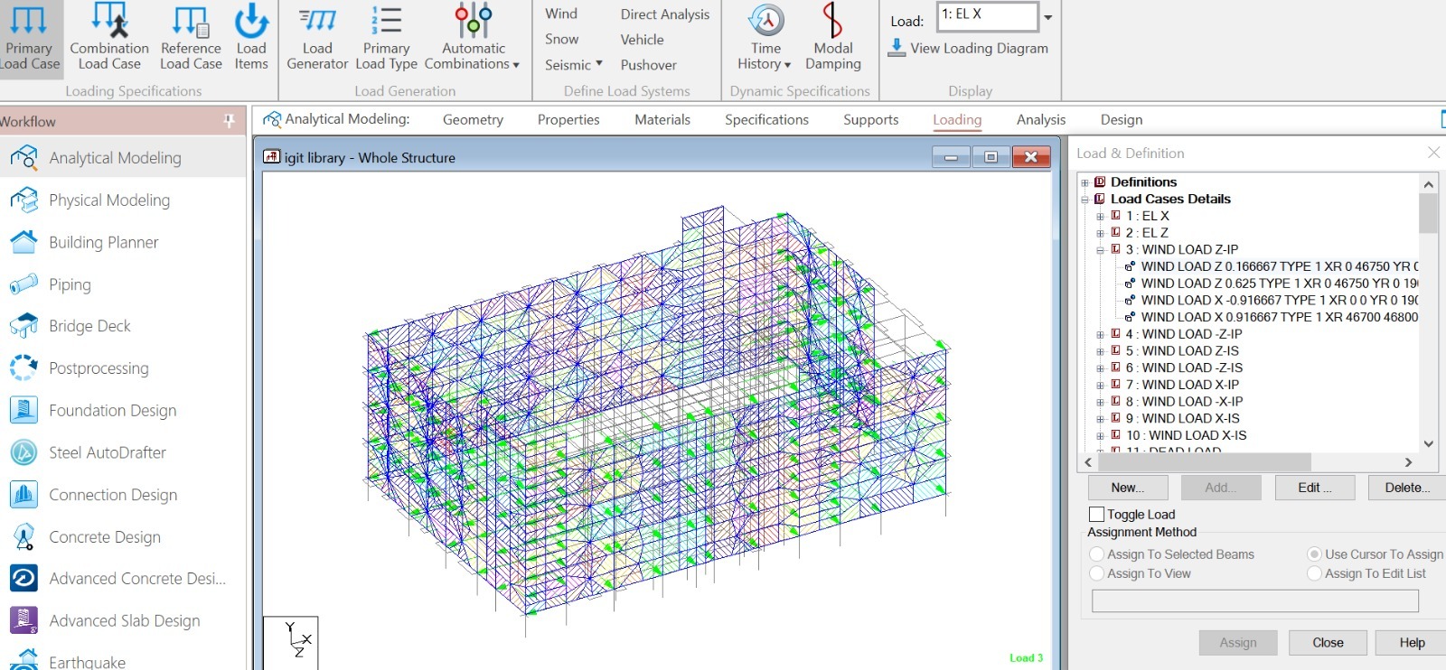Switch to Design tab
The image size is (1446, 670).
tap(1122, 119)
